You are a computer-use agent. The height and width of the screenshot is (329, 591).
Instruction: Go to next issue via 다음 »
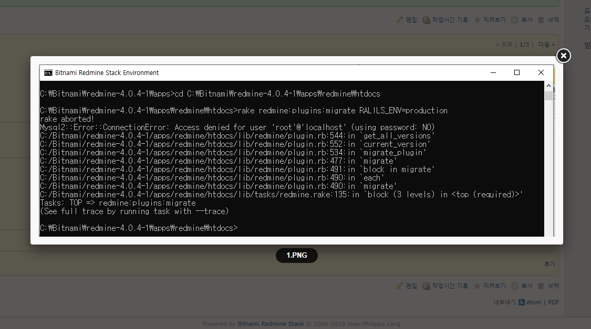pos(546,45)
